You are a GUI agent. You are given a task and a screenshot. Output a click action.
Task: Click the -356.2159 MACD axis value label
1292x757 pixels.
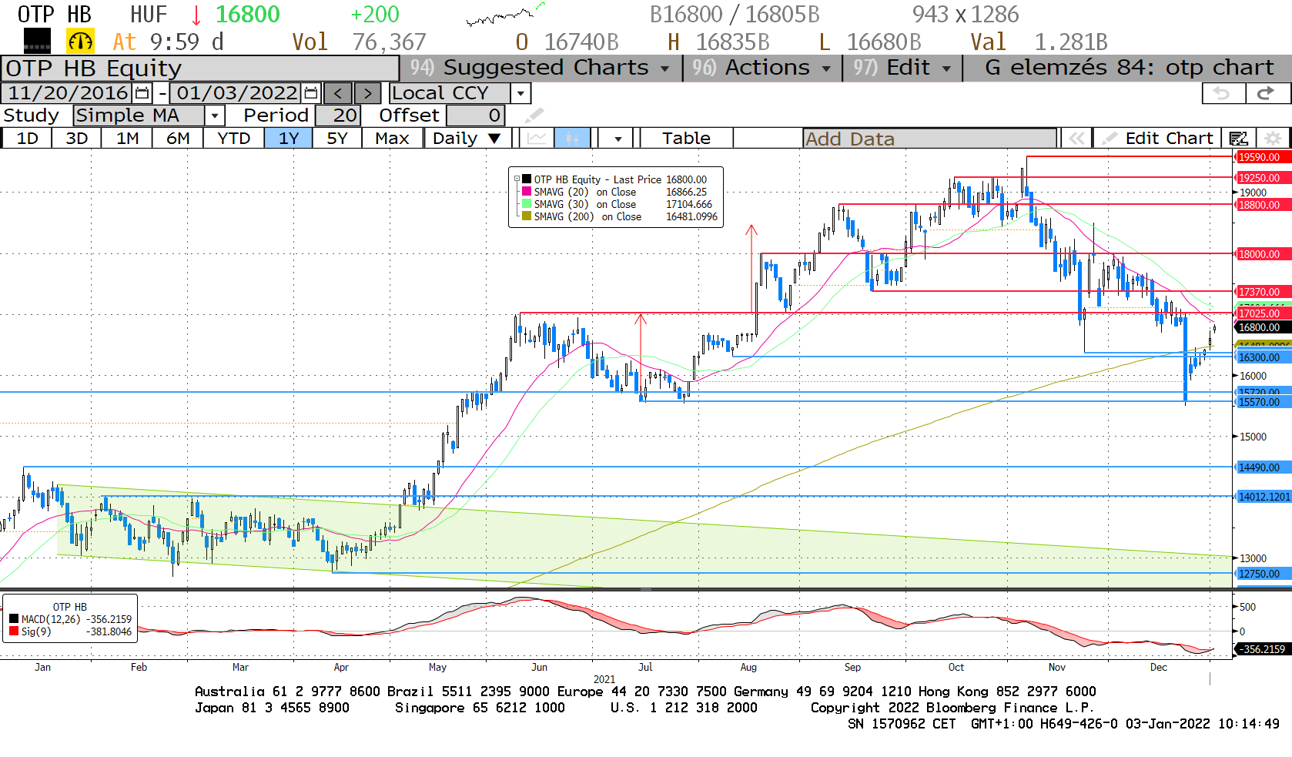(1262, 649)
